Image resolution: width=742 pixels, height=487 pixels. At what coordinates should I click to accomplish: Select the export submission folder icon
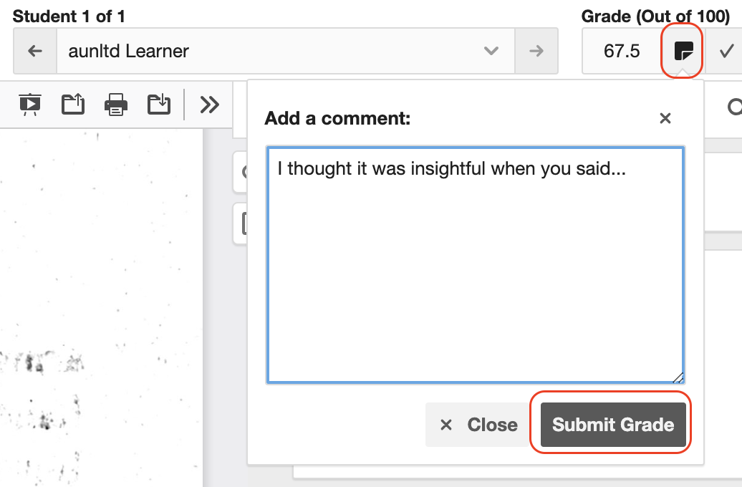[x=72, y=104]
